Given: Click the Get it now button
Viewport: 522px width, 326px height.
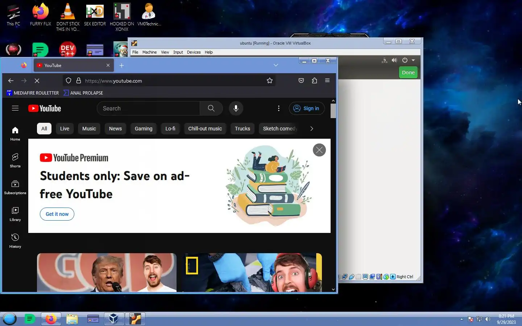Looking at the screenshot, I should pyautogui.click(x=57, y=214).
